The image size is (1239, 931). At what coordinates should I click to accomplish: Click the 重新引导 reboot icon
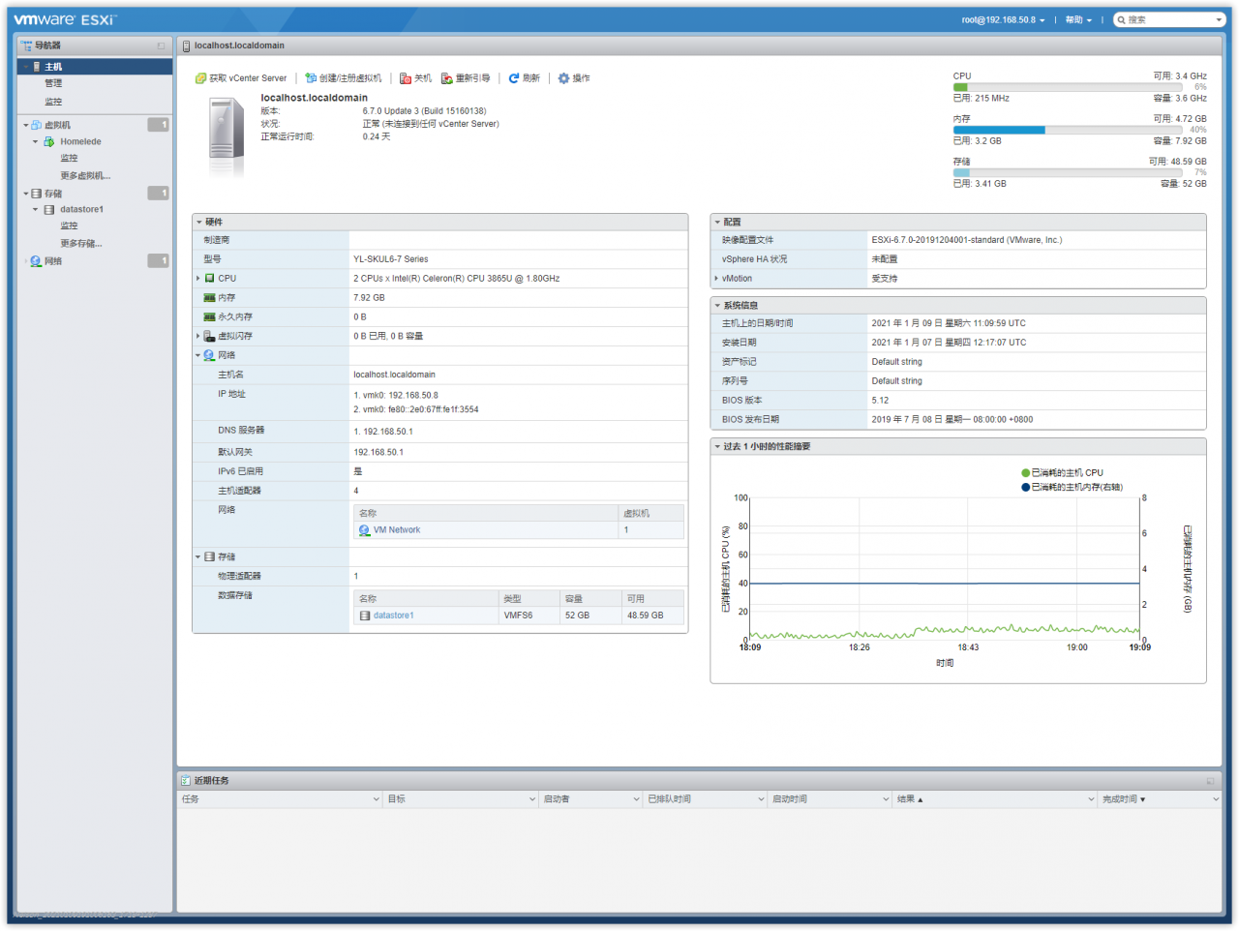pyautogui.click(x=447, y=78)
